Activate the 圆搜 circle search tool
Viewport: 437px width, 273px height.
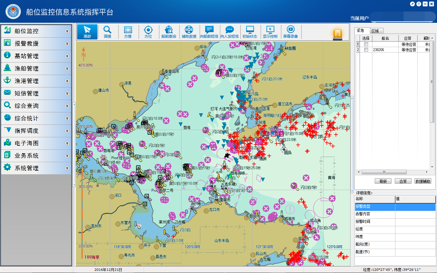[107, 32]
